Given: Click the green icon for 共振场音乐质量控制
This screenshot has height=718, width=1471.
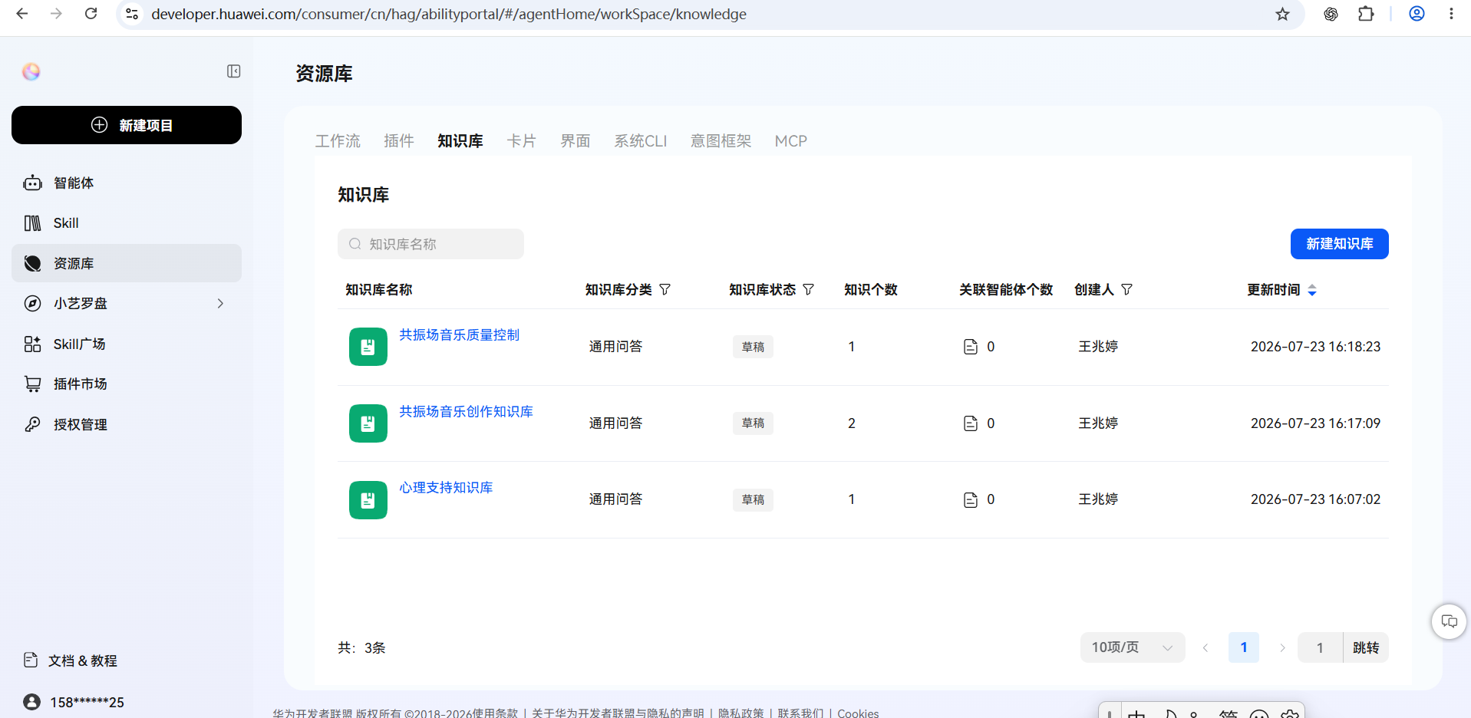Looking at the screenshot, I should click(368, 347).
